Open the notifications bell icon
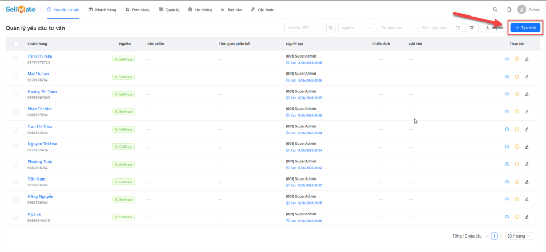This screenshot has height=252, width=546. tap(509, 10)
